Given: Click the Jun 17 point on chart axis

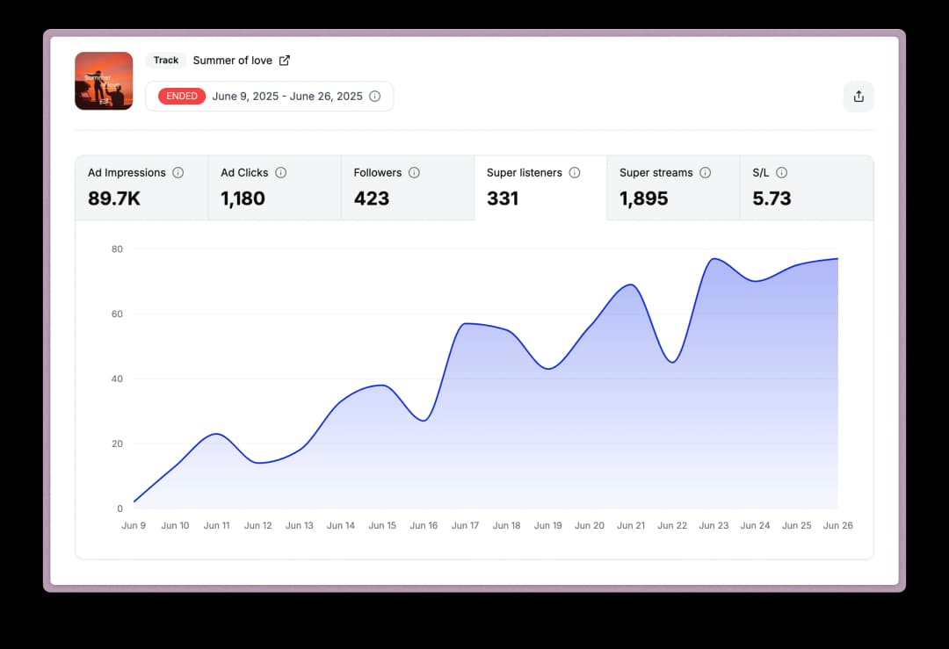Looking at the screenshot, I should coord(465,526).
